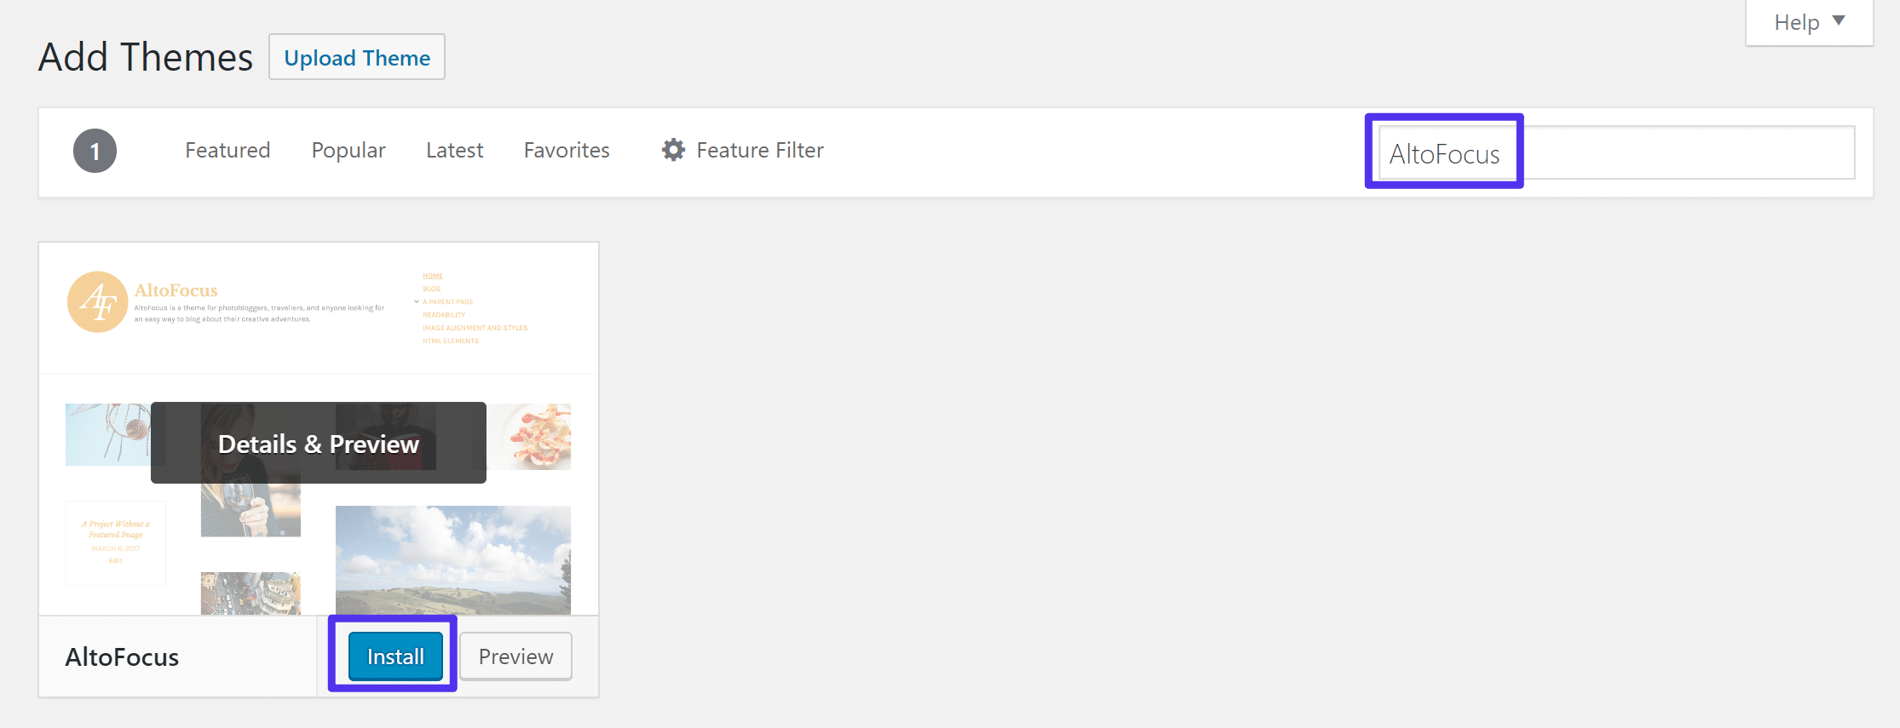Expand A PARENT PAGE menu in theme preview
1900x728 pixels.
tap(447, 301)
